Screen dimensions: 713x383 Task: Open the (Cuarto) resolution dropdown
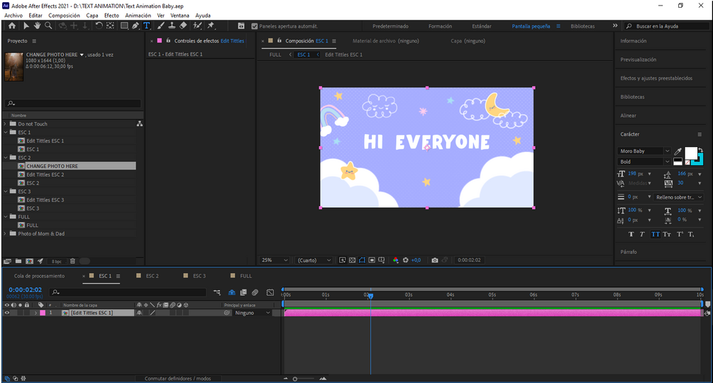point(314,260)
